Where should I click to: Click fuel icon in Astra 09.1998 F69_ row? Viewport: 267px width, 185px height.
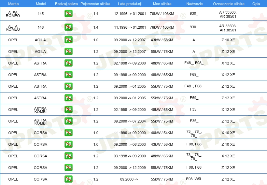pos(68,75)
